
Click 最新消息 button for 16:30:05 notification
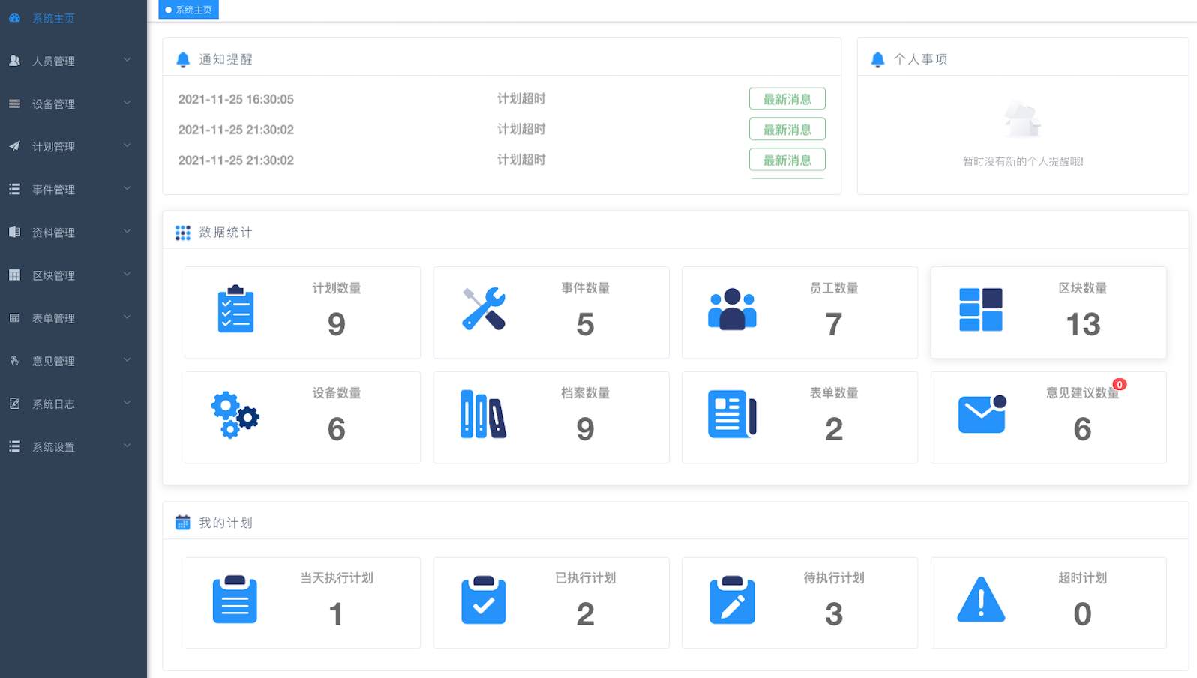tap(787, 99)
